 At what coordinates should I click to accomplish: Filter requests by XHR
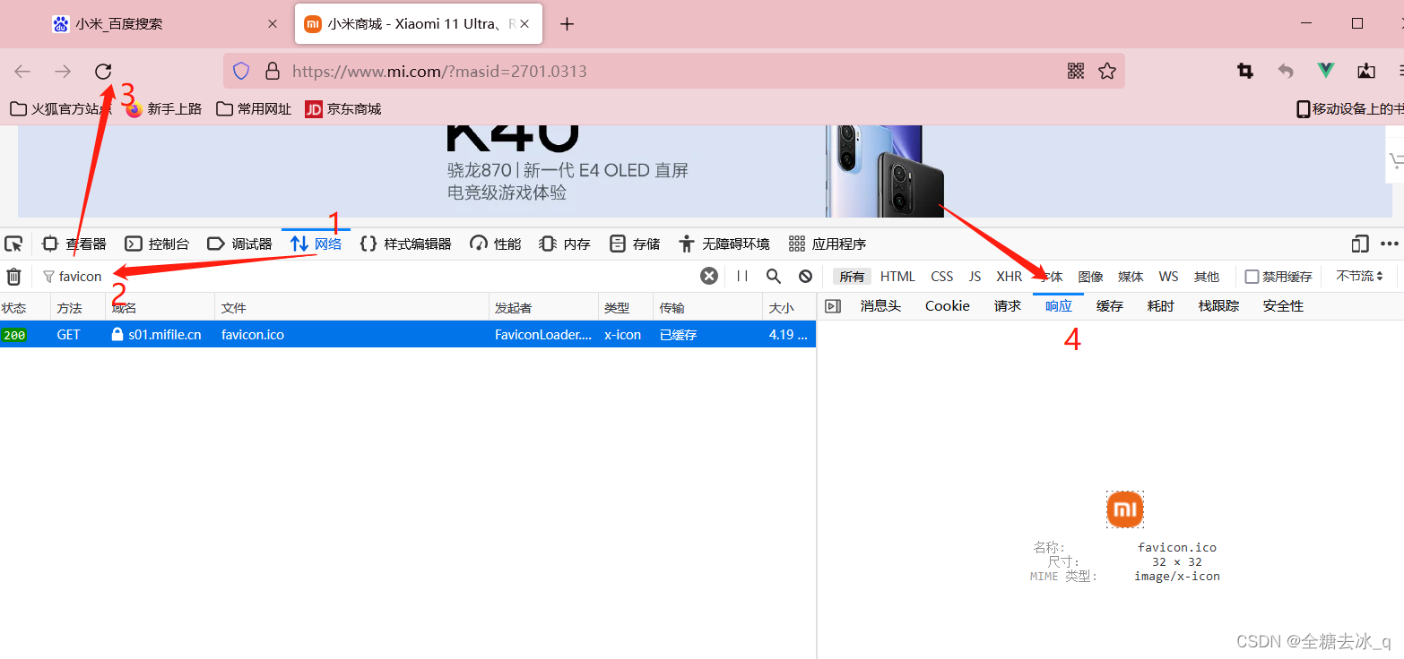1010,277
